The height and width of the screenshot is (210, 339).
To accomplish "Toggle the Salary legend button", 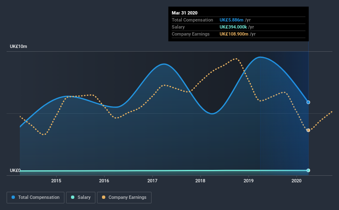I will pos(81,198).
